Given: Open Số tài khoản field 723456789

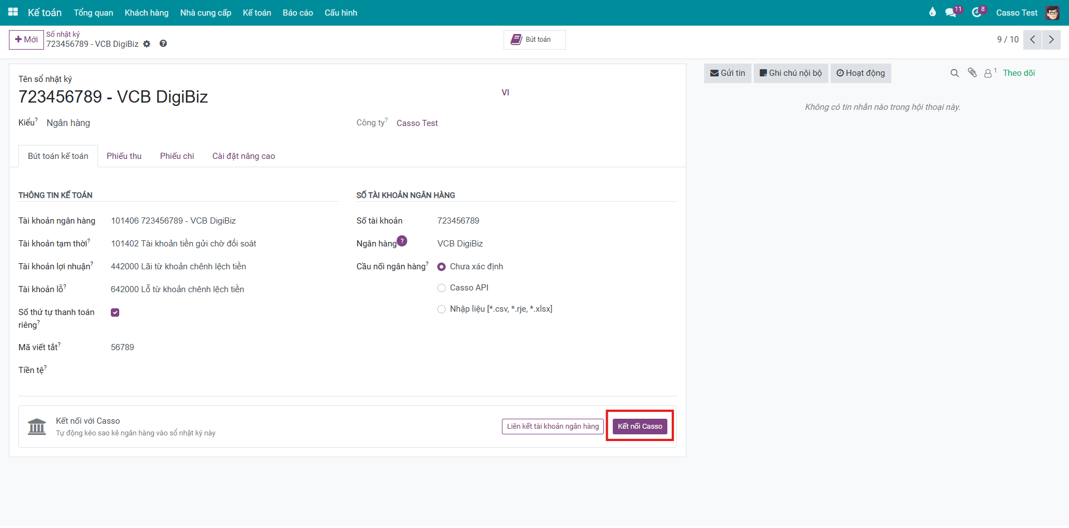Looking at the screenshot, I should [x=458, y=221].
